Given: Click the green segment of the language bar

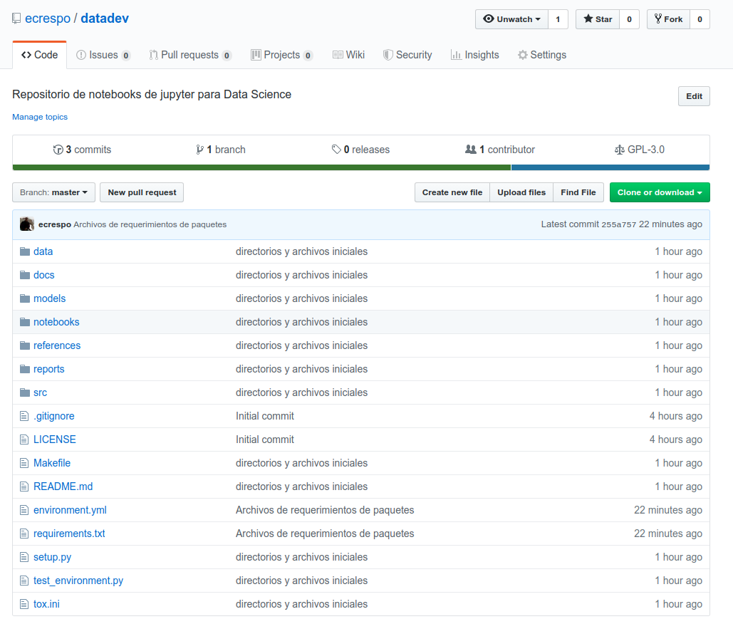Looking at the screenshot, I should coord(261,167).
